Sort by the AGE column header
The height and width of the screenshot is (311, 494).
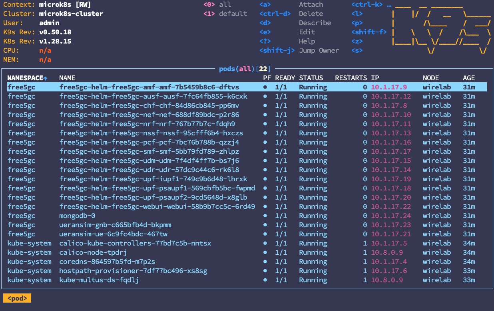469,78
